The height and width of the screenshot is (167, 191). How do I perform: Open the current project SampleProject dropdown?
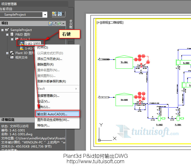(x=45, y=15)
